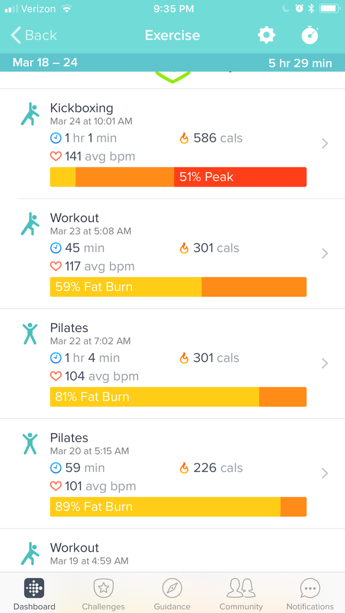Viewport: 345px width, 613px height.
Task: Tap the Kickboxing activity figure icon
Action: tap(30, 114)
